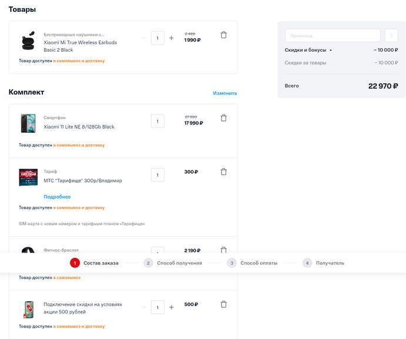Open the Xiaomi 11 Lite NE product title
The image size is (406, 339).
(x=79, y=127)
